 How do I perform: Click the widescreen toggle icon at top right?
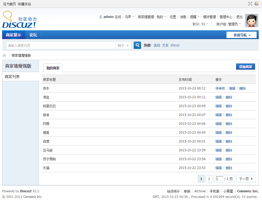[x=250, y=4]
